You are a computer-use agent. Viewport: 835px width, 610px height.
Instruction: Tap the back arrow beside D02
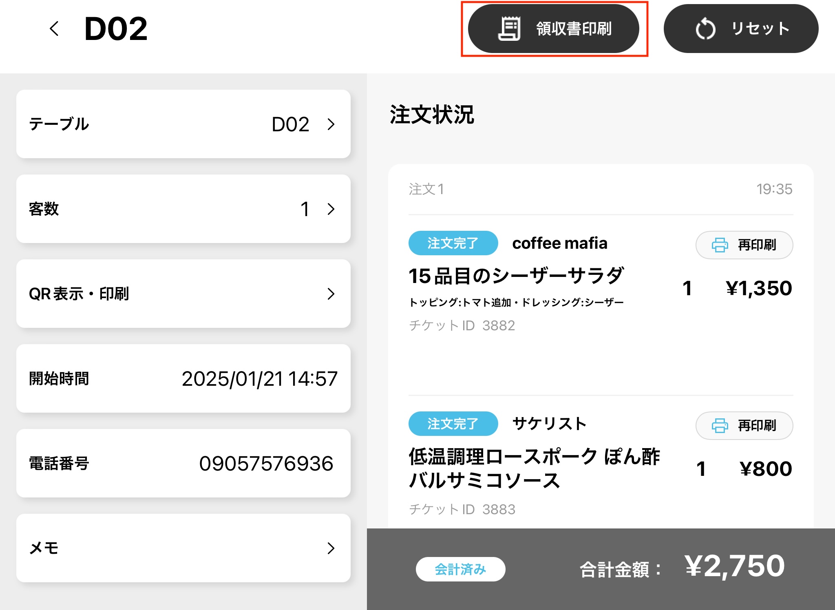[x=54, y=29]
